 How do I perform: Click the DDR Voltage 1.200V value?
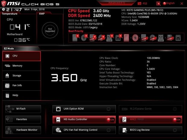[141, 24]
